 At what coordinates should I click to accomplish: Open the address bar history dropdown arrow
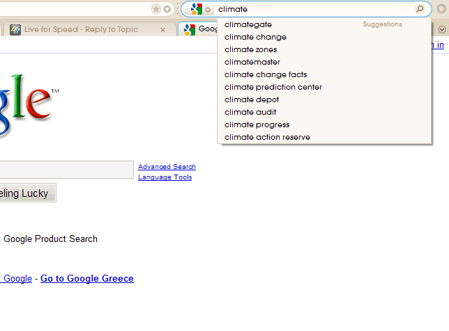[167, 10]
